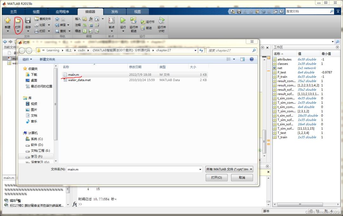Click the green % comment icon
The image size is (343, 216).
pyautogui.click(x=85, y=25)
